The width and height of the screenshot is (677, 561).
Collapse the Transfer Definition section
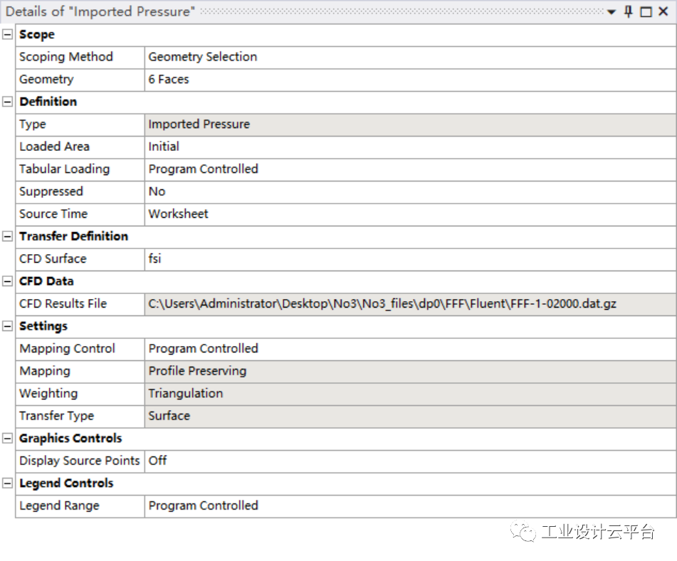7,236
